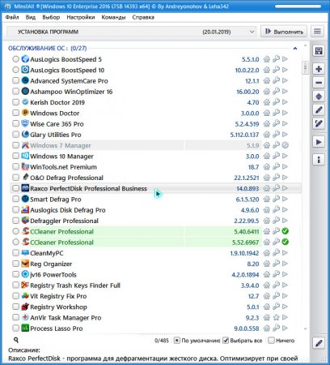Open the УСТАНОВКА ПРОГРАММ dropdown
Viewport: 330px width, 365px height.
pos(131,32)
